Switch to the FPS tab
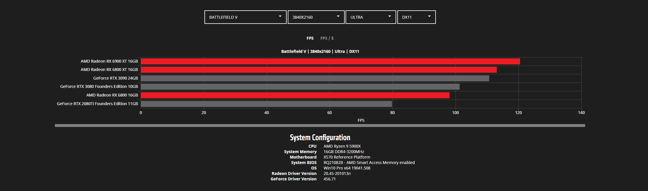Image resolution: width=648 pixels, height=191 pixels. pos(310,38)
